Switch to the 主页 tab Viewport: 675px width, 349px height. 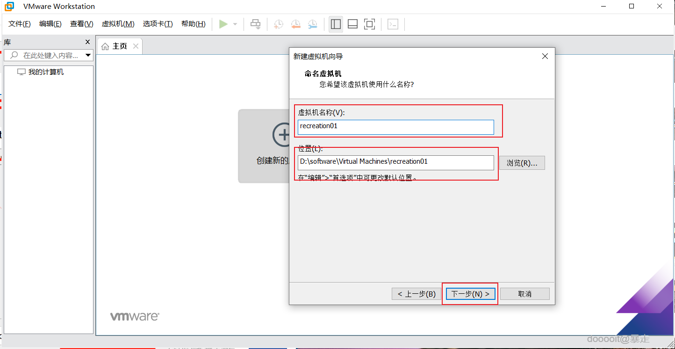tap(118, 46)
